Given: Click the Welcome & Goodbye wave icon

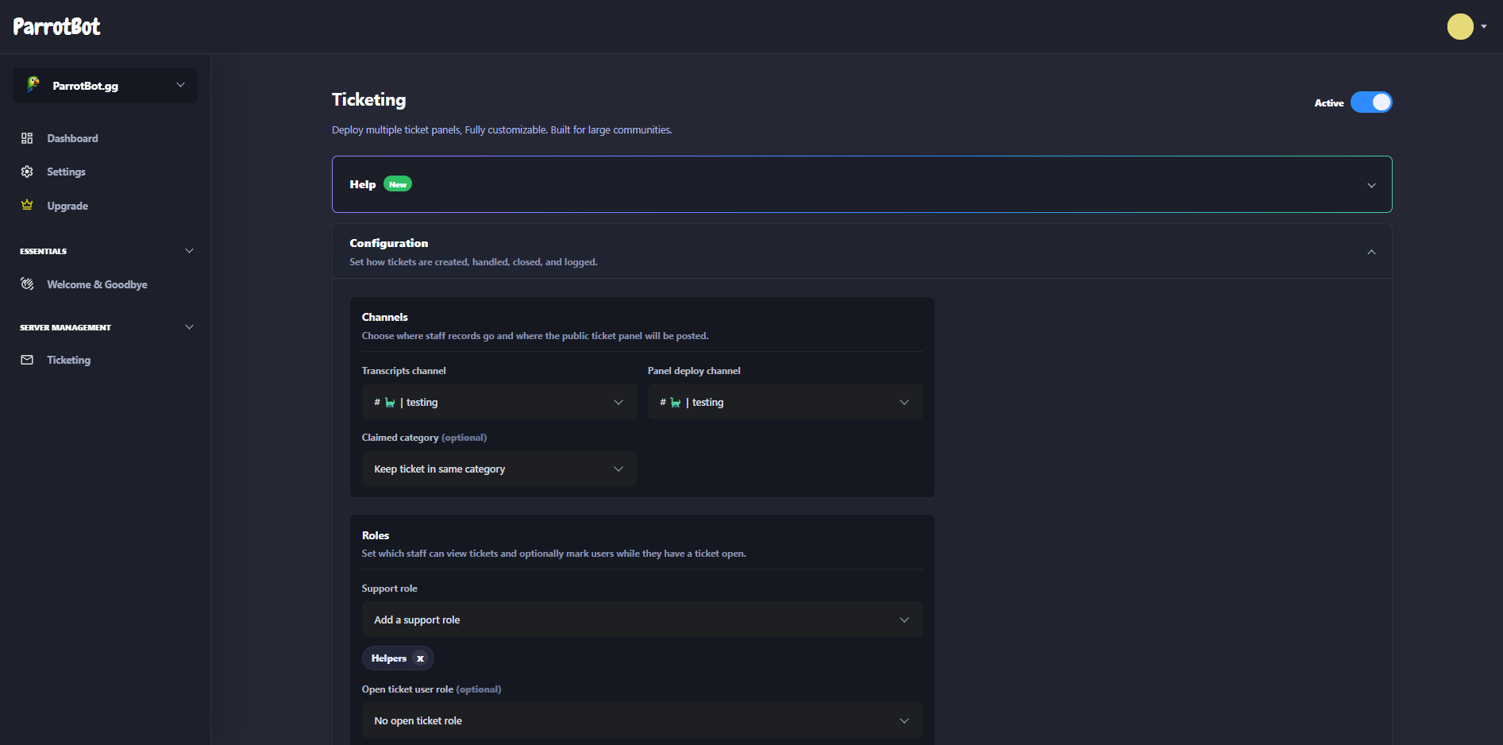Looking at the screenshot, I should [27, 284].
